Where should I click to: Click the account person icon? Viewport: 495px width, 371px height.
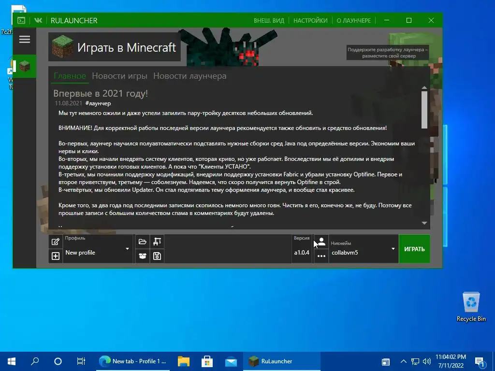[x=321, y=242]
